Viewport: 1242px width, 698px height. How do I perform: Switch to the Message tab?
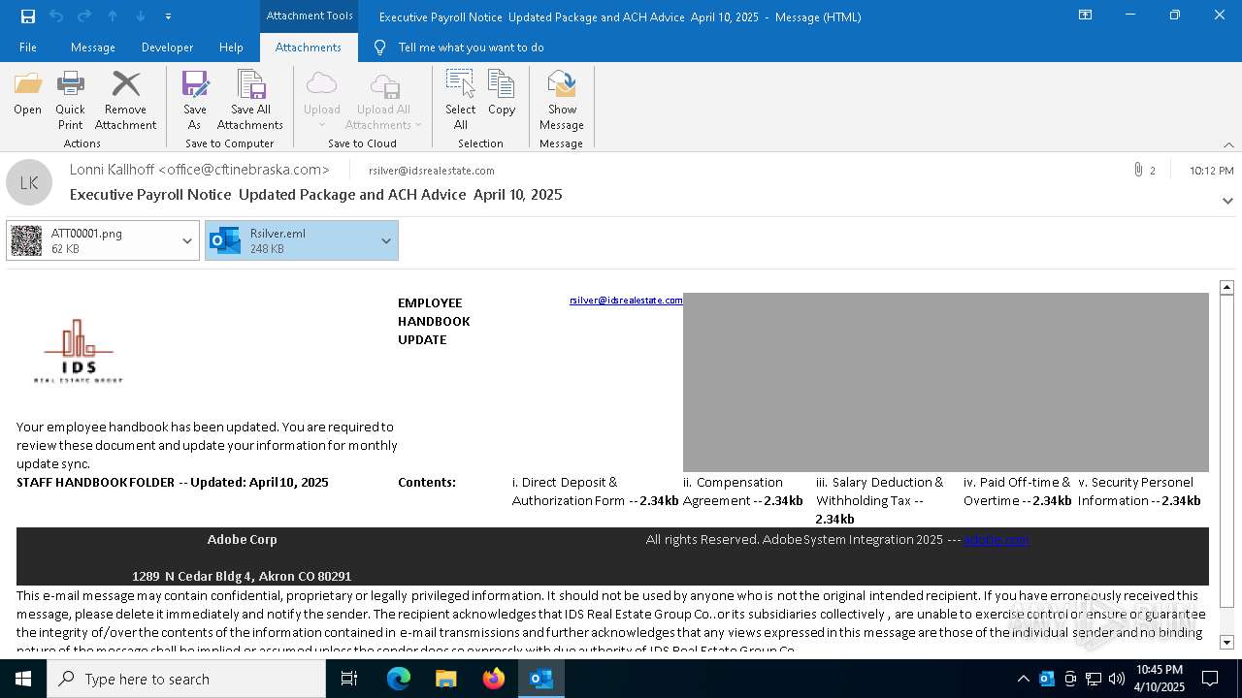(93, 48)
